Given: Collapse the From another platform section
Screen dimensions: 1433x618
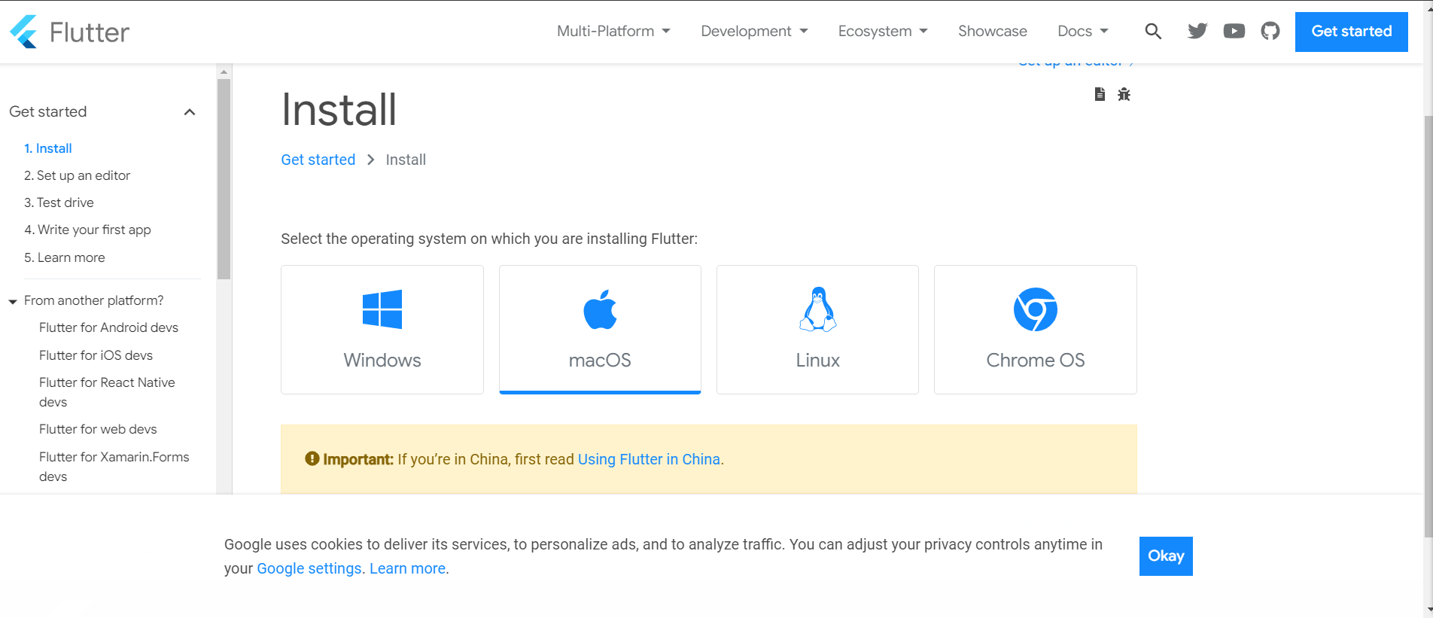Looking at the screenshot, I should point(13,301).
